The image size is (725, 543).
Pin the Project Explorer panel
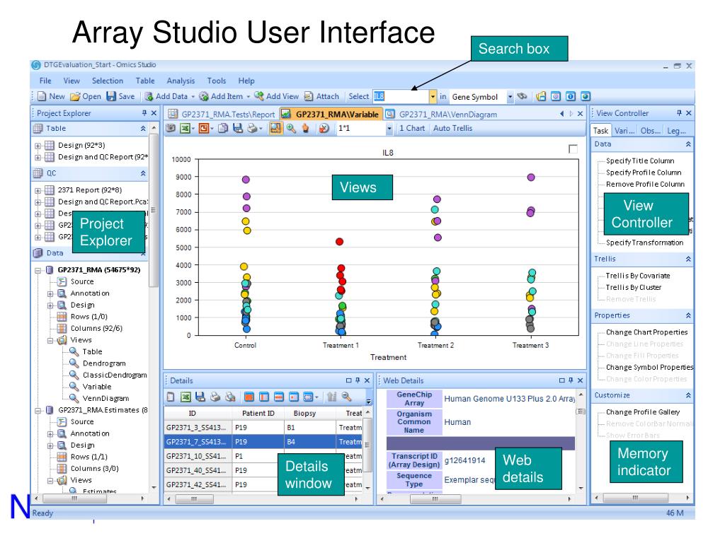[x=144, y=113]
